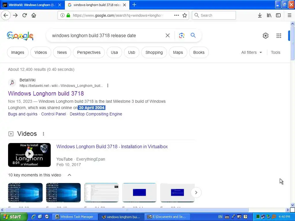
Task: Close the Google search results tab
Action: (124, 5)
